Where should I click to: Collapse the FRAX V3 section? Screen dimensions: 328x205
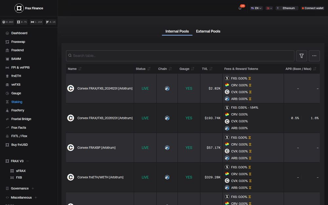click(28, 161)
